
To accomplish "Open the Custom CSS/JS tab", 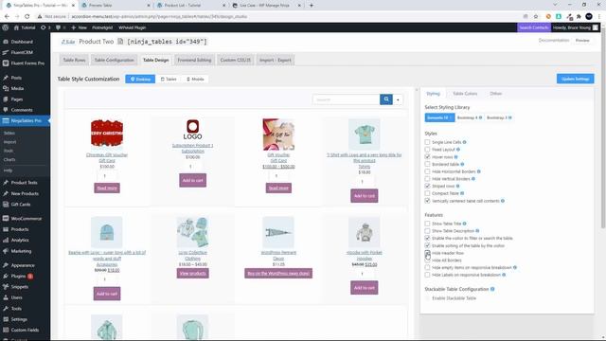I will (236, 60).
